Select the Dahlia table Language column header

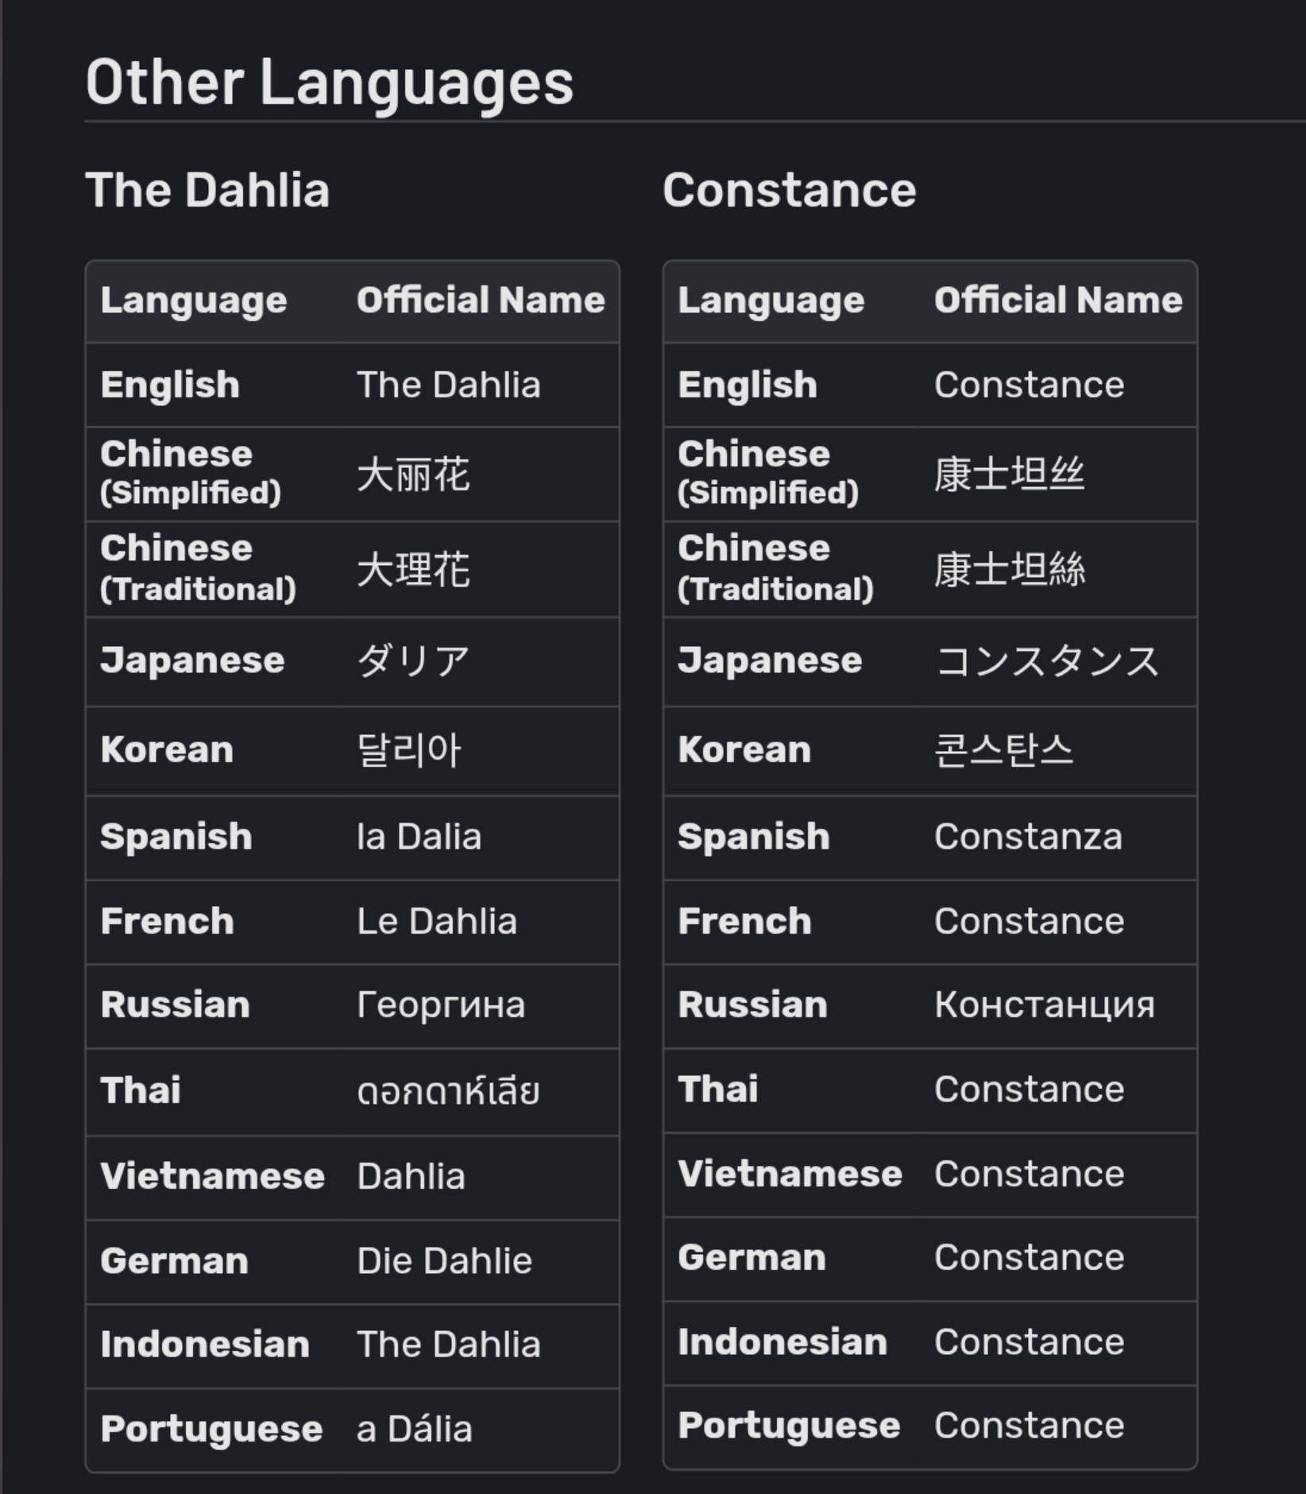(x=194, y=301)
